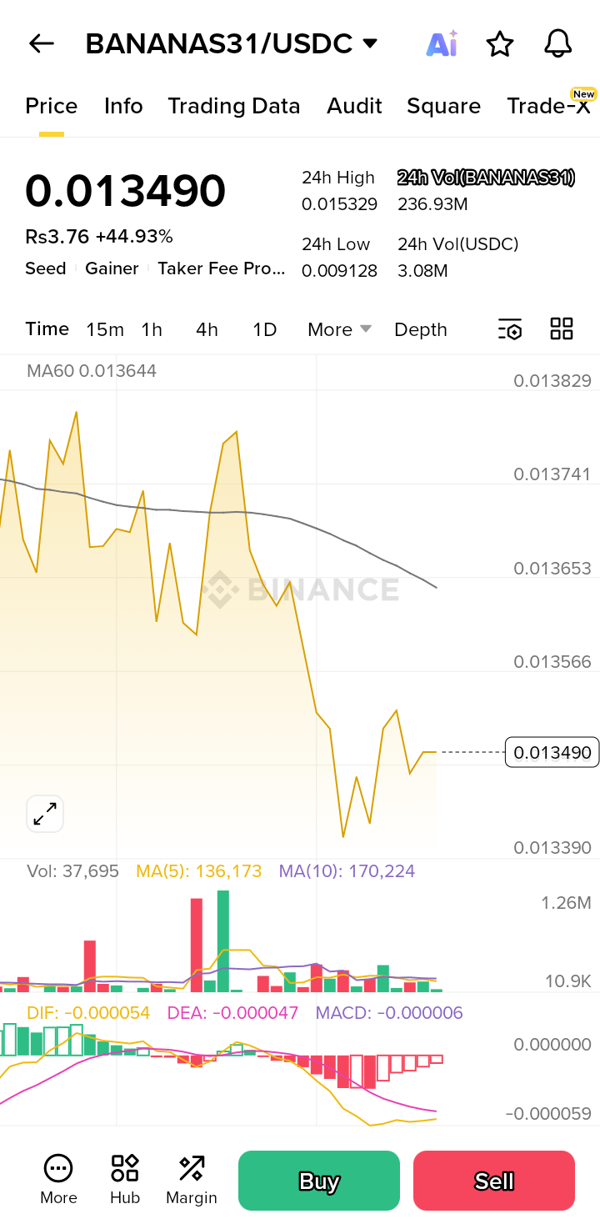
Task: Expand the chart to fullscreen
Action: coord(45,814)
